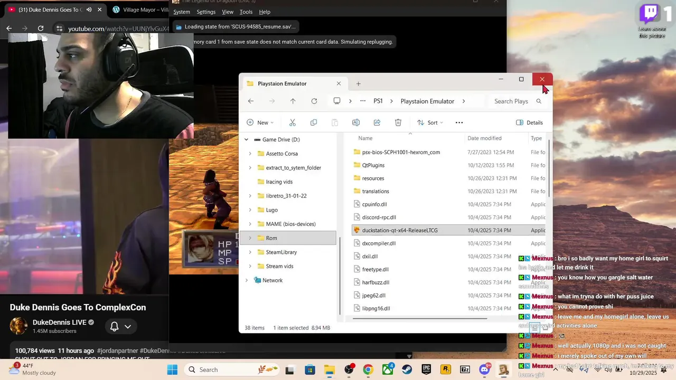Toggle the Details pane in Explorer
The height and width of the screenshot is (380, 676).
[529, 122]
